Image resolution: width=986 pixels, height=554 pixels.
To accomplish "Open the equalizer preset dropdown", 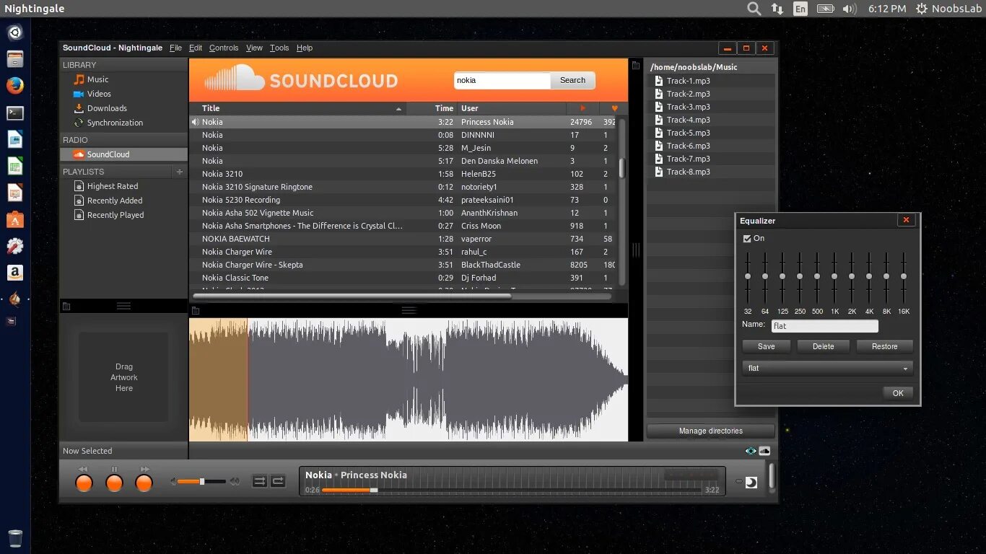I will click(827, 368).
